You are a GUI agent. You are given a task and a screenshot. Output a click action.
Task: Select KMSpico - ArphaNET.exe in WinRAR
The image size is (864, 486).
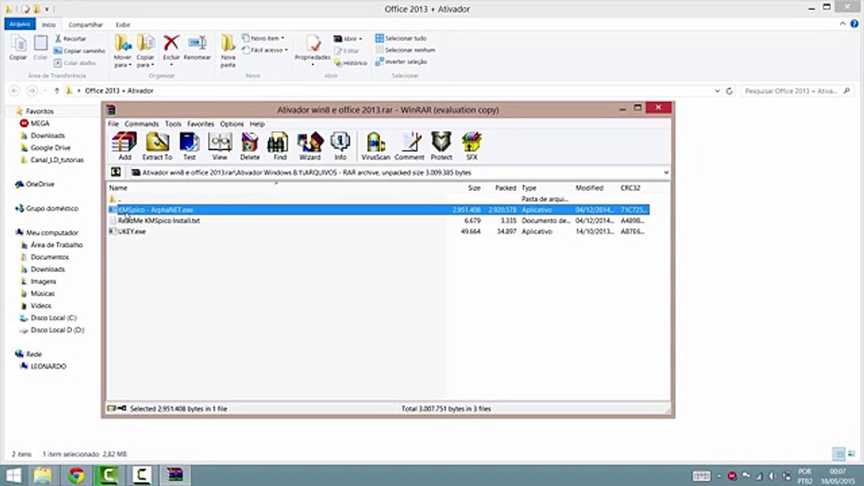[x=378, y=210]
